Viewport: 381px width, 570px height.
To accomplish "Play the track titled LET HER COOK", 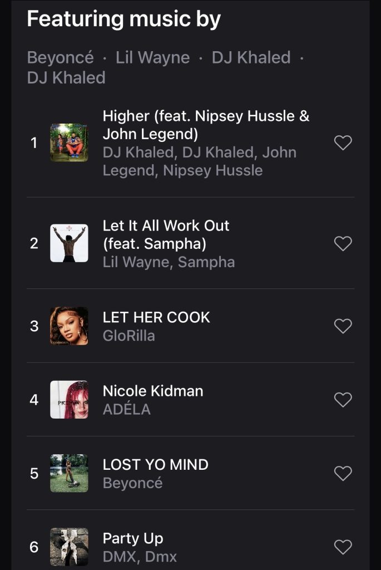I will pyautogui.click(x=156, y=317).
